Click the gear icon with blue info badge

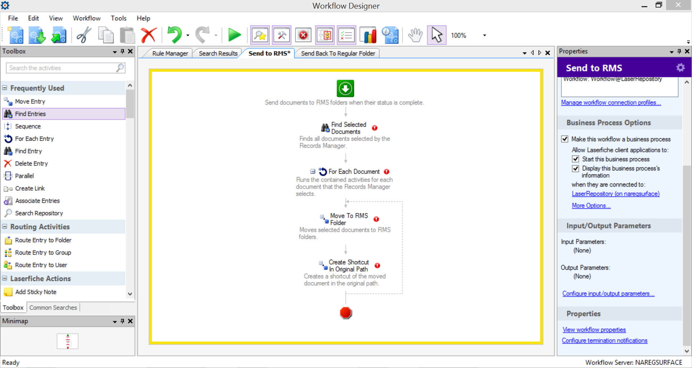click(x=390, y=35)
